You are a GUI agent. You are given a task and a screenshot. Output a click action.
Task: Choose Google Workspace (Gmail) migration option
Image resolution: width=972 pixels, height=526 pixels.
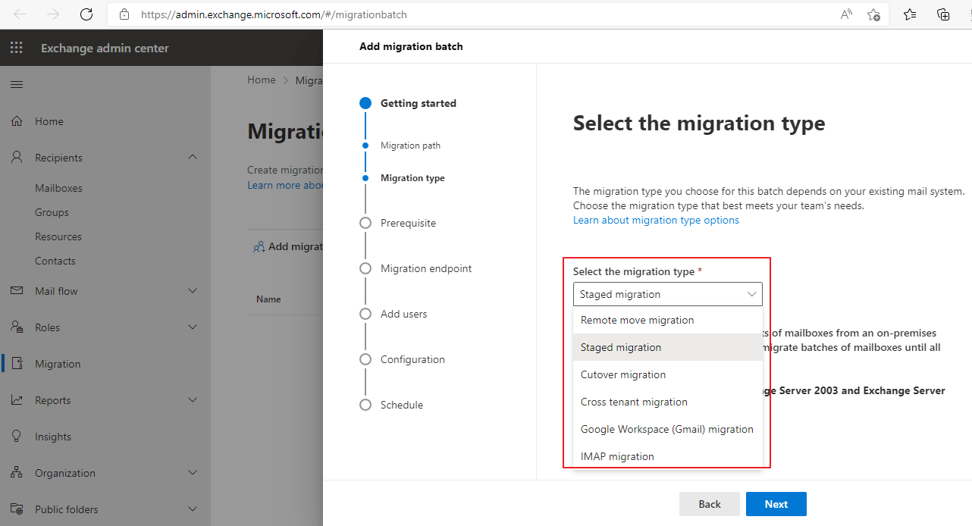(x=667, y=429)
